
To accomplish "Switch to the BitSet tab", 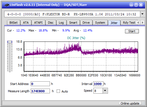I will coord(13,23).
